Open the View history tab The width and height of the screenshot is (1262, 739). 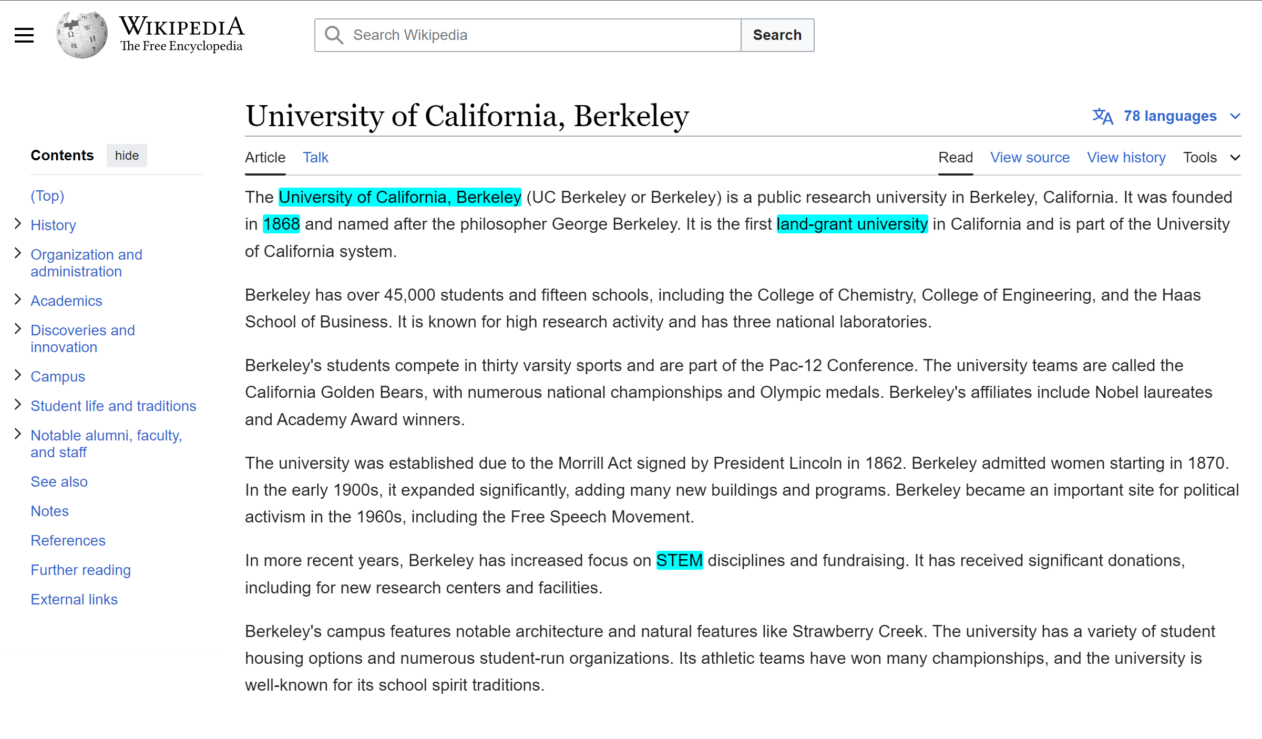click(x=1126, y=158)
